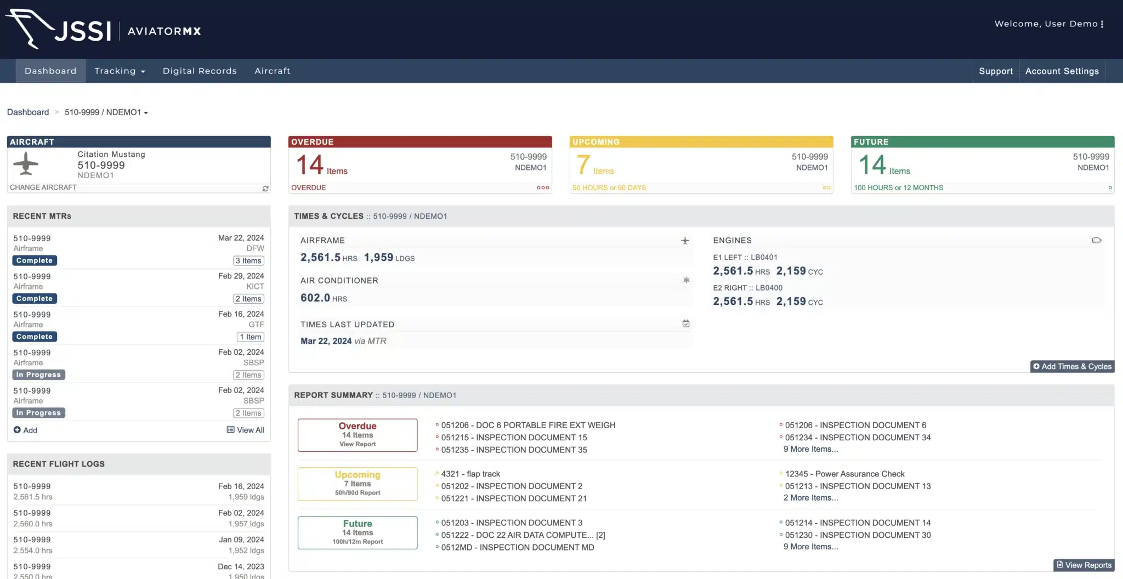This screenshot has height=579, width=1123.
Task: Open Account Settings
Action: 1062,71
